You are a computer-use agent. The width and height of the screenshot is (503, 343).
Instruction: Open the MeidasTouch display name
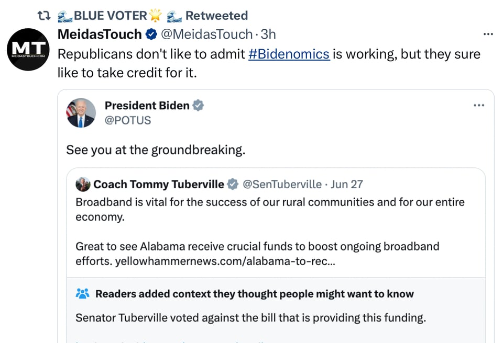pyautogui.click(x=100, y=35)
